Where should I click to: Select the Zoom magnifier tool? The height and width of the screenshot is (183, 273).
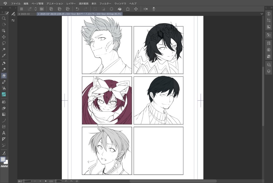coord(4,18)
